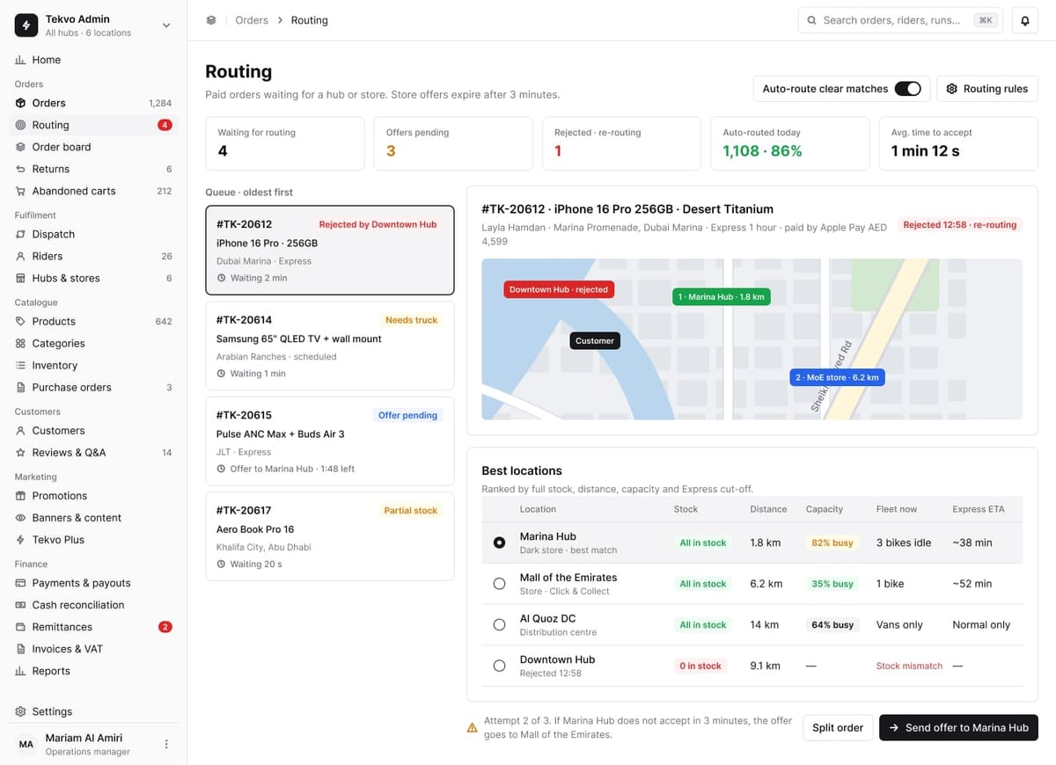This screenshot has height=765, width=1056.
Task: Click the MoE store 6.2 km map marker
Action: 837,377
